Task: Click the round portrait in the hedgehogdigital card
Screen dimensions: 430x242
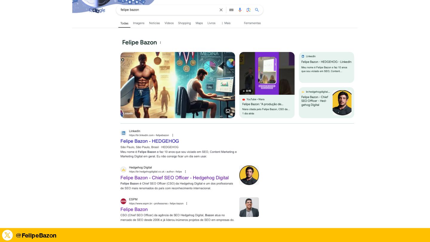Action: click(342, 102)
